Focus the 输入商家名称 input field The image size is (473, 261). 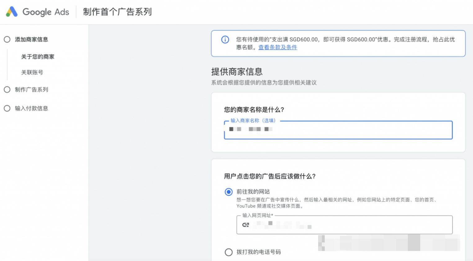point(338,130)
